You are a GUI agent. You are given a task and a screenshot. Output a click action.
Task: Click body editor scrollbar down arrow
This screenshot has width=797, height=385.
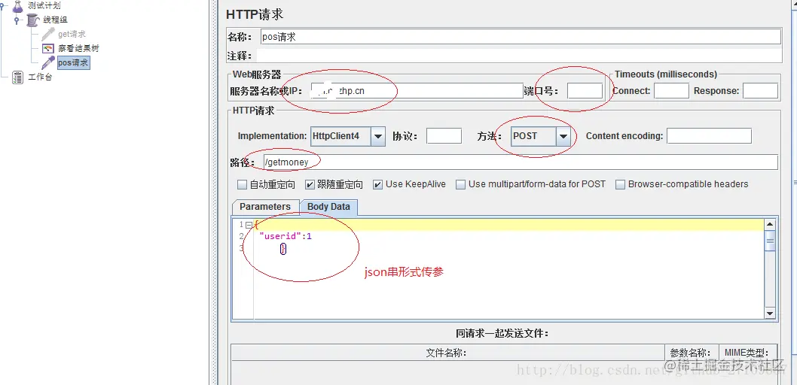point(770,314)
